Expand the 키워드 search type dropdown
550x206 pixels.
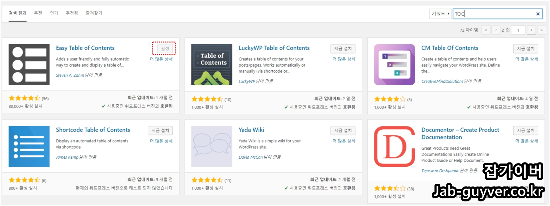point(440,14)
